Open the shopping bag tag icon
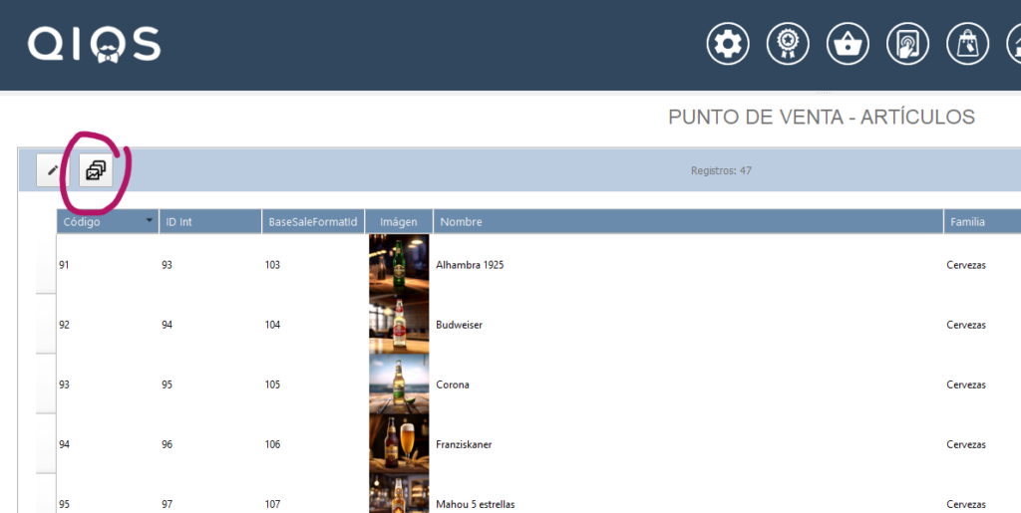Screen dimensions: 1021x513 click(x=967, y=44)
